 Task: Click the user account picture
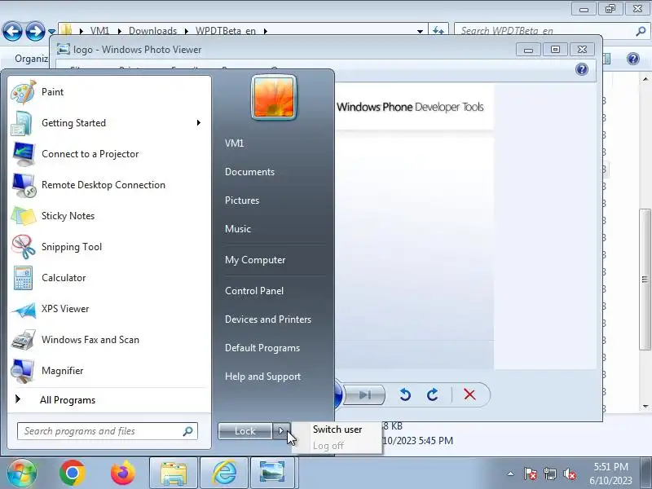(x=274, y=98)
